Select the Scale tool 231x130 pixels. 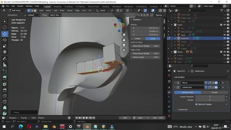5,46
